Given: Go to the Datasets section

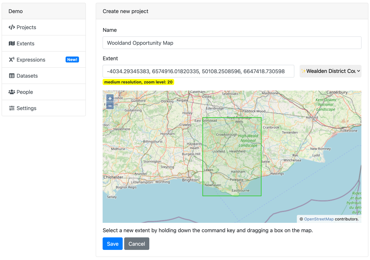Looking at the screenshot, I should pyautogui.click(x=27, y=76).
